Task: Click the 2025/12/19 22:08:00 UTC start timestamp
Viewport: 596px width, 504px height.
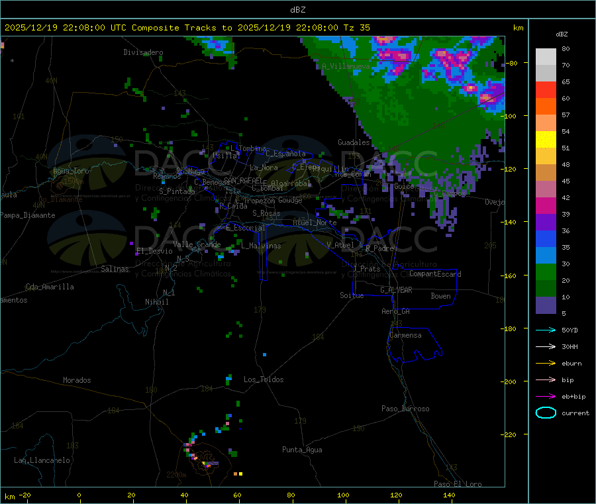Action: pyautogui.click(x=66, y=28)
